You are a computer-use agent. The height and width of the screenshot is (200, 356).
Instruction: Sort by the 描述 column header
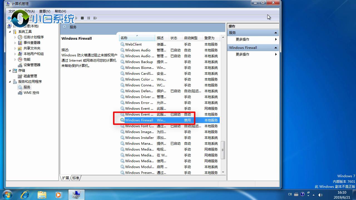[x=162, y=38]
